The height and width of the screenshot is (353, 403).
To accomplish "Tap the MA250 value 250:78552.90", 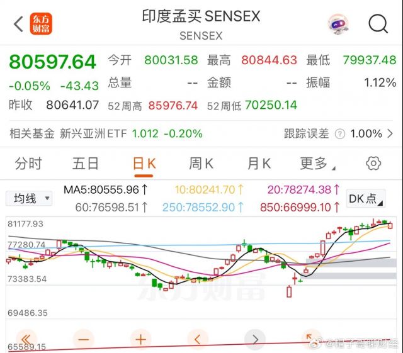I will click(203, 207).
